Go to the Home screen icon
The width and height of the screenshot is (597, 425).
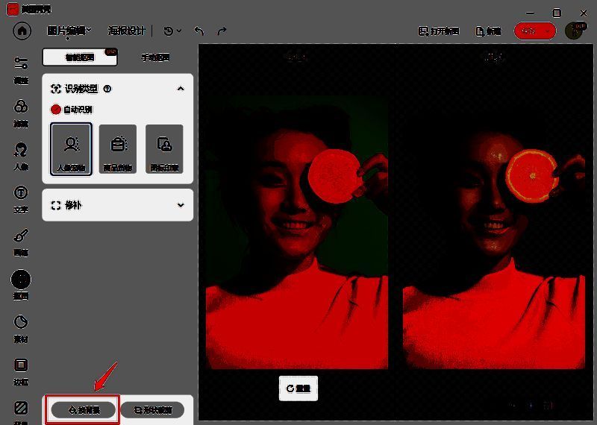click(x=22, y=31)
